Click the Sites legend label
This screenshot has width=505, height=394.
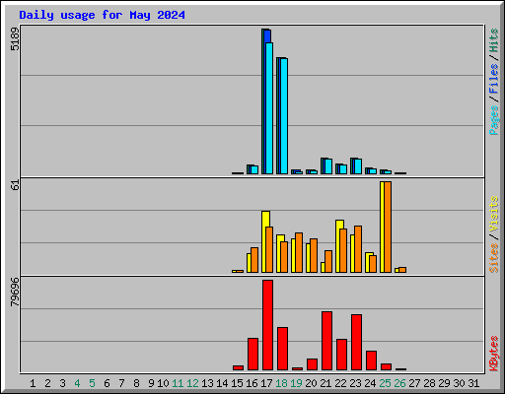494,258
